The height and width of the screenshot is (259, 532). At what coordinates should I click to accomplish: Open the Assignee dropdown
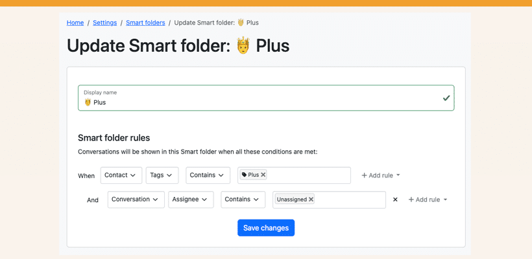click(191, 199)
